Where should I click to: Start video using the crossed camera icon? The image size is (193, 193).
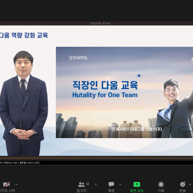click(7, 184)
